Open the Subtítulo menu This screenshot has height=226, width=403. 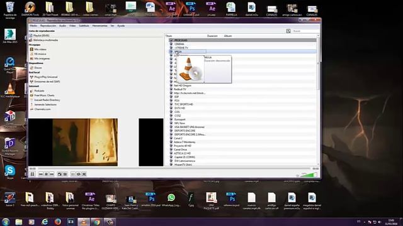84,26
